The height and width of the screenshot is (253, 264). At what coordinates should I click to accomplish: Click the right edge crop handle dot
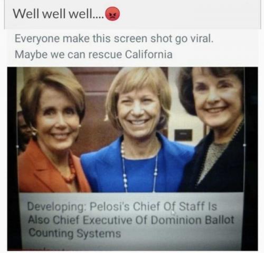tap(244, 145)
